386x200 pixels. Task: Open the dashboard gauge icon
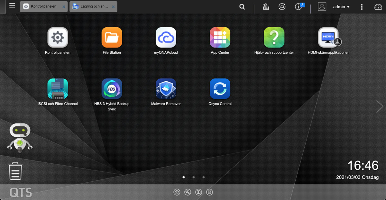point(378,7)
